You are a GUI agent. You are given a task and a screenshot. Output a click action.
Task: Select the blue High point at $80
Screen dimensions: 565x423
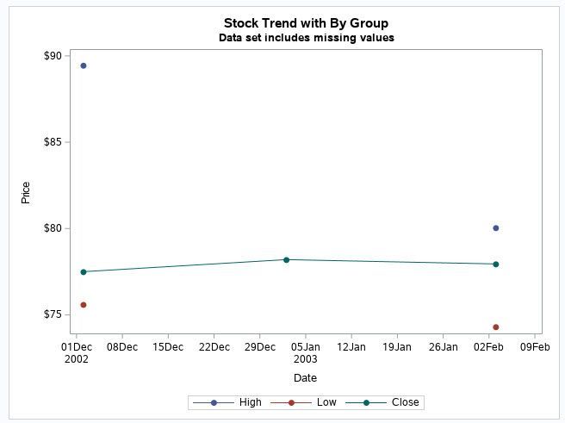[x=496, y=228]
